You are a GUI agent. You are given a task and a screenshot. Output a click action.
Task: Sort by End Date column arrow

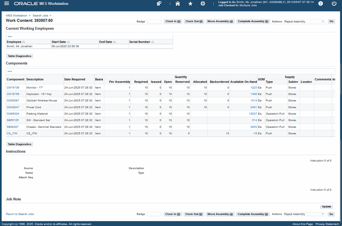point(115,42)
